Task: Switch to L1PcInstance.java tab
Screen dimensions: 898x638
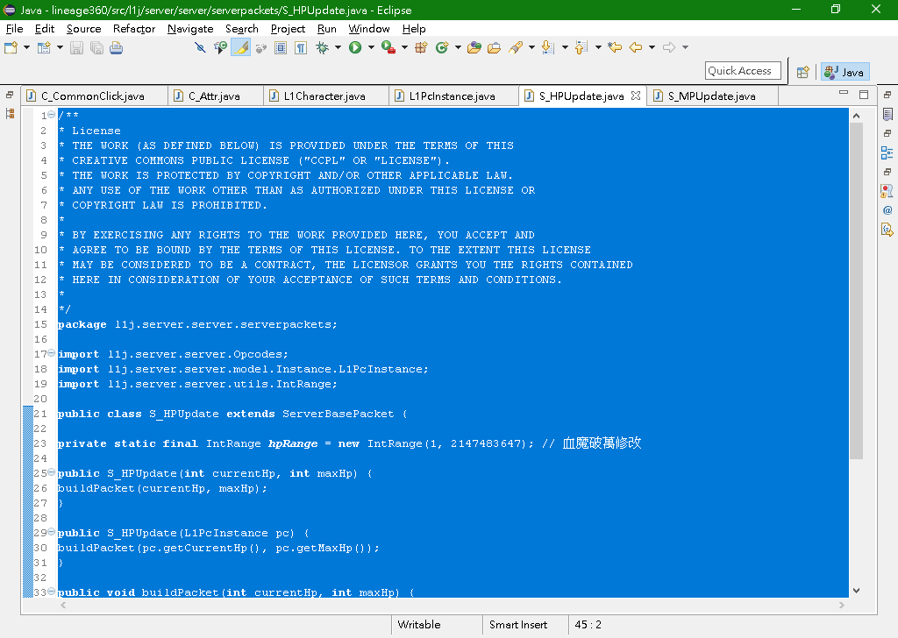Action: pos(453,96)
